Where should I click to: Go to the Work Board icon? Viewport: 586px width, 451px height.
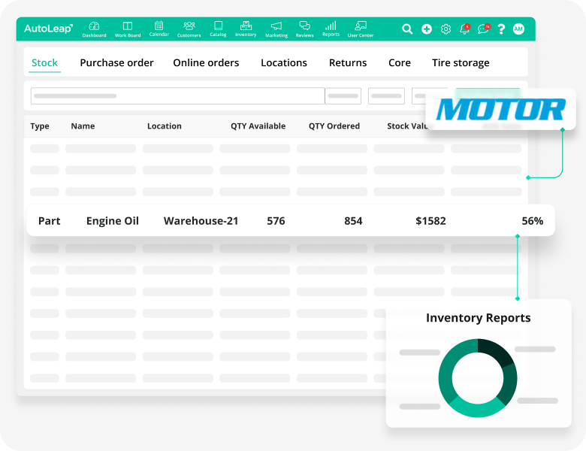(128, 29)
